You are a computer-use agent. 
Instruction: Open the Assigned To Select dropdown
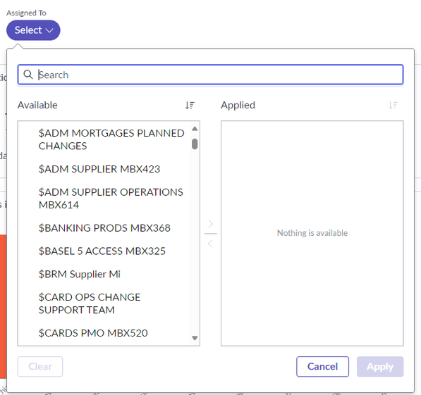33,30
